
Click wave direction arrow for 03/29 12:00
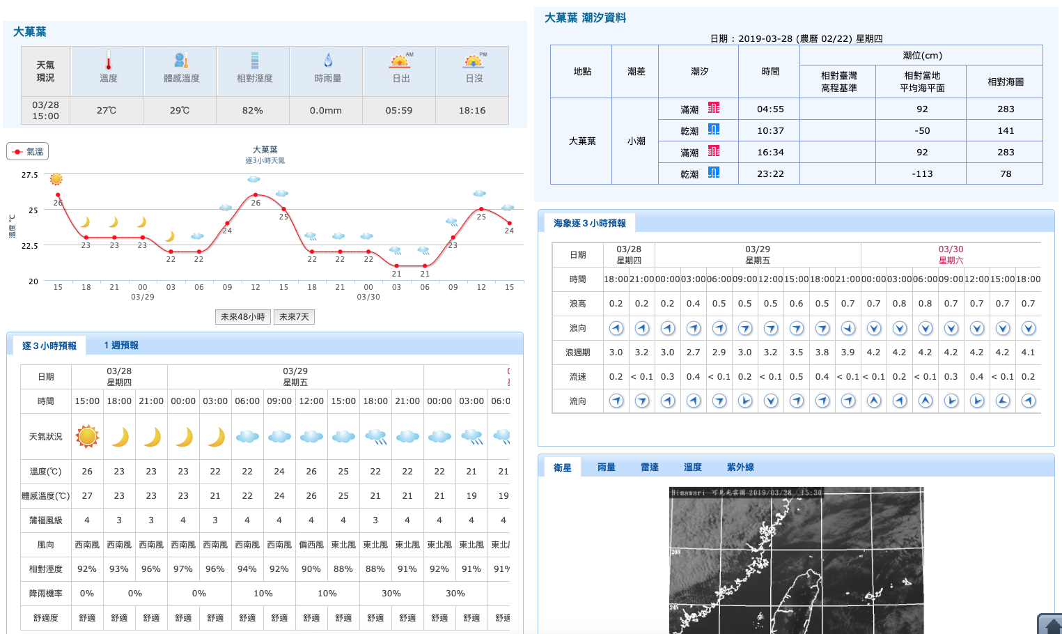(x=771, y=328)
